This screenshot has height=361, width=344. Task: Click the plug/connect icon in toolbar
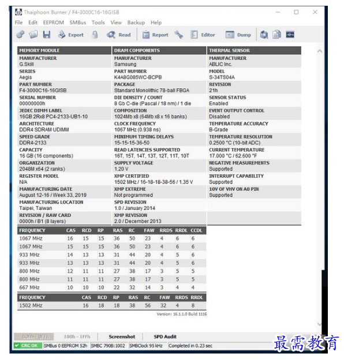pos(20,35)
